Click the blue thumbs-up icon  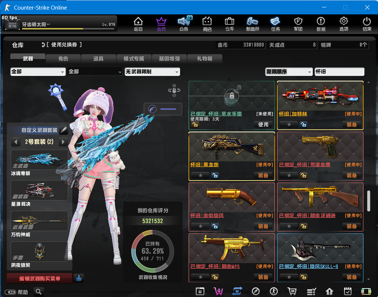pyautogui.click(x=79, y=279)
